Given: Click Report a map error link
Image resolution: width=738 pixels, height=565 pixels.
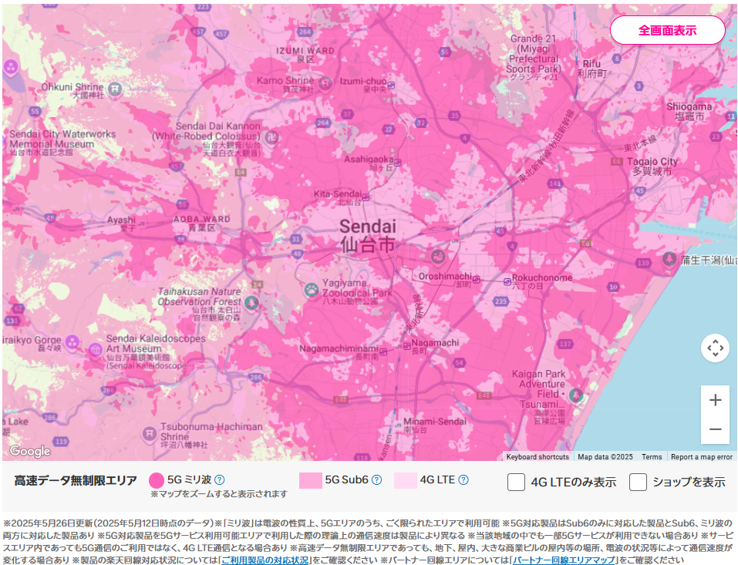Looking at the screenshot, I should [701, 457].
